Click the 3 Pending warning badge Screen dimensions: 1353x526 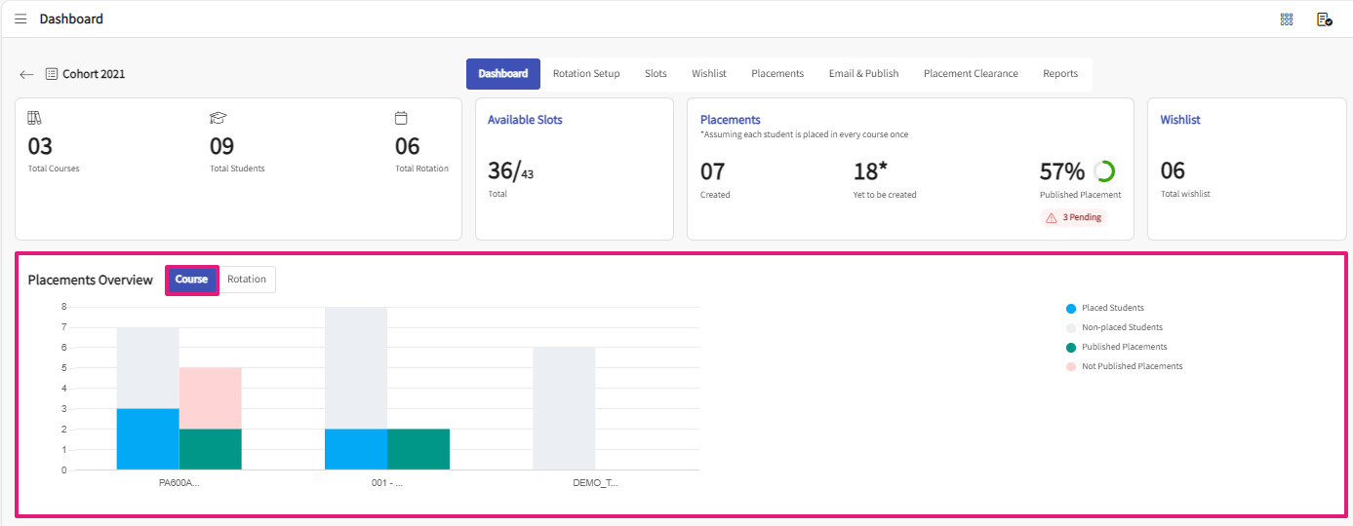[1074, 217]
